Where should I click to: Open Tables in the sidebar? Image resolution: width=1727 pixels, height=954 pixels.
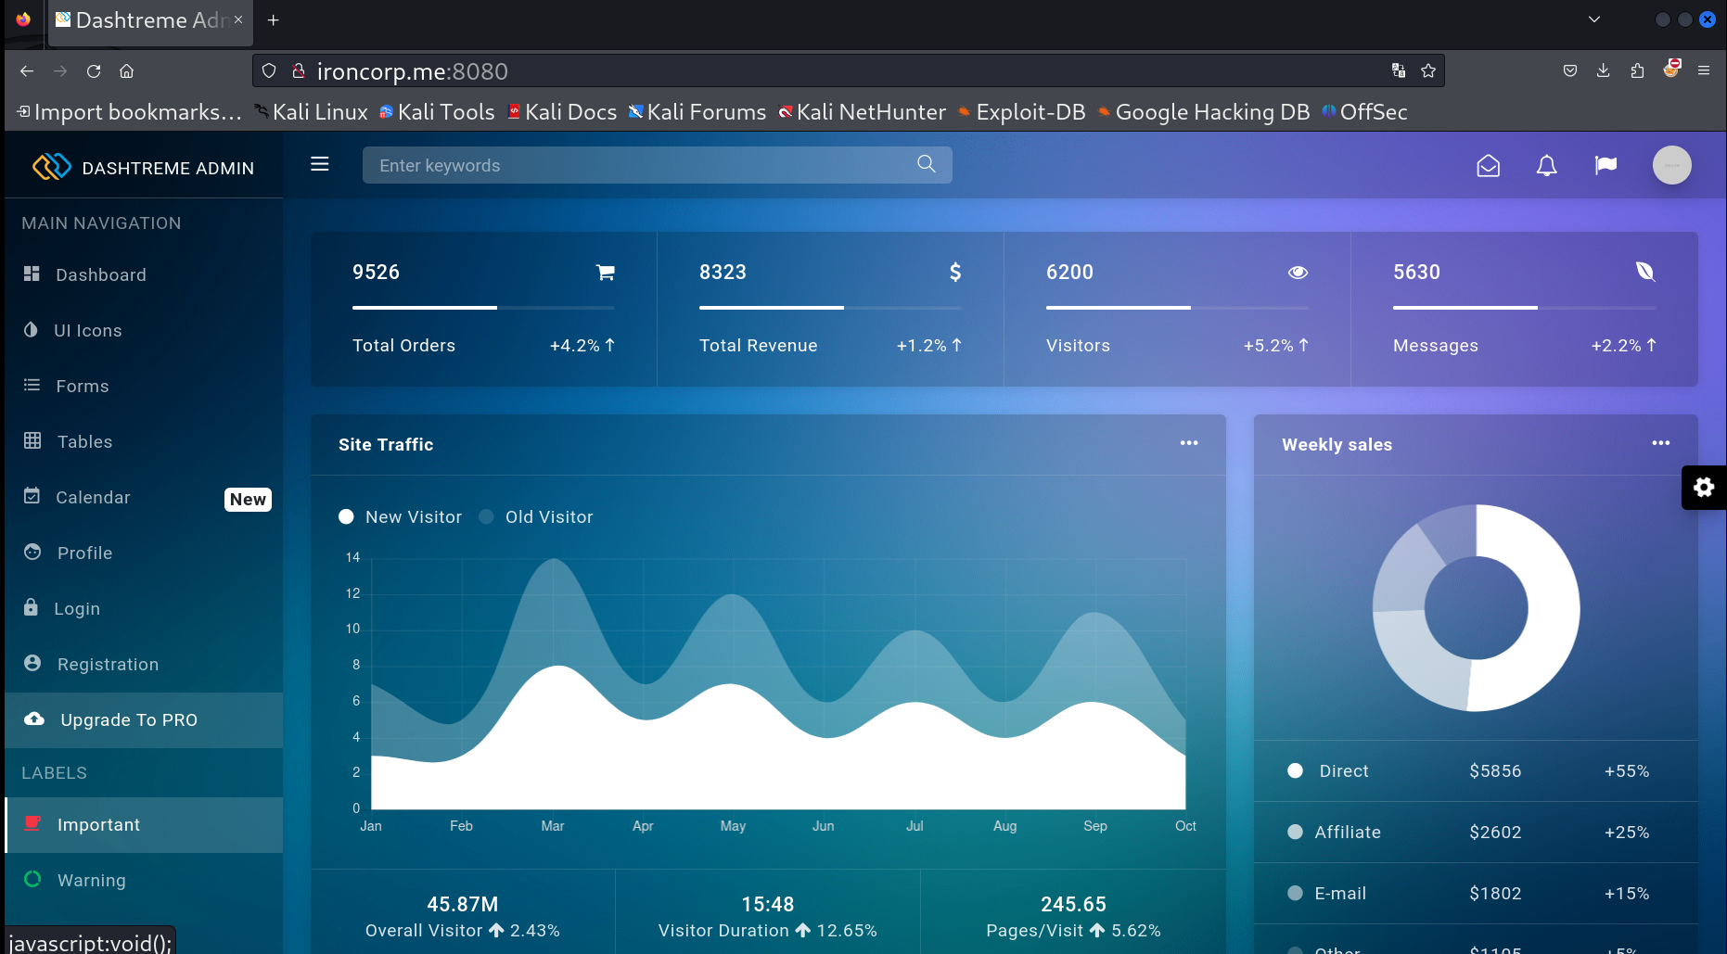144,441
